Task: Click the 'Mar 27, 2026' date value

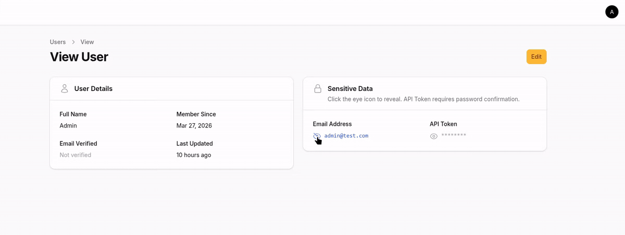Action: pyautogui.click(x=194, y=126)
